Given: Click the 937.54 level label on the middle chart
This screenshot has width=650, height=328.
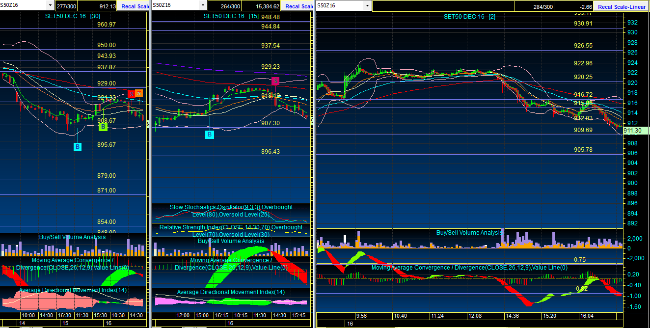Looking at the screenshot, I should tap(271, 46).
